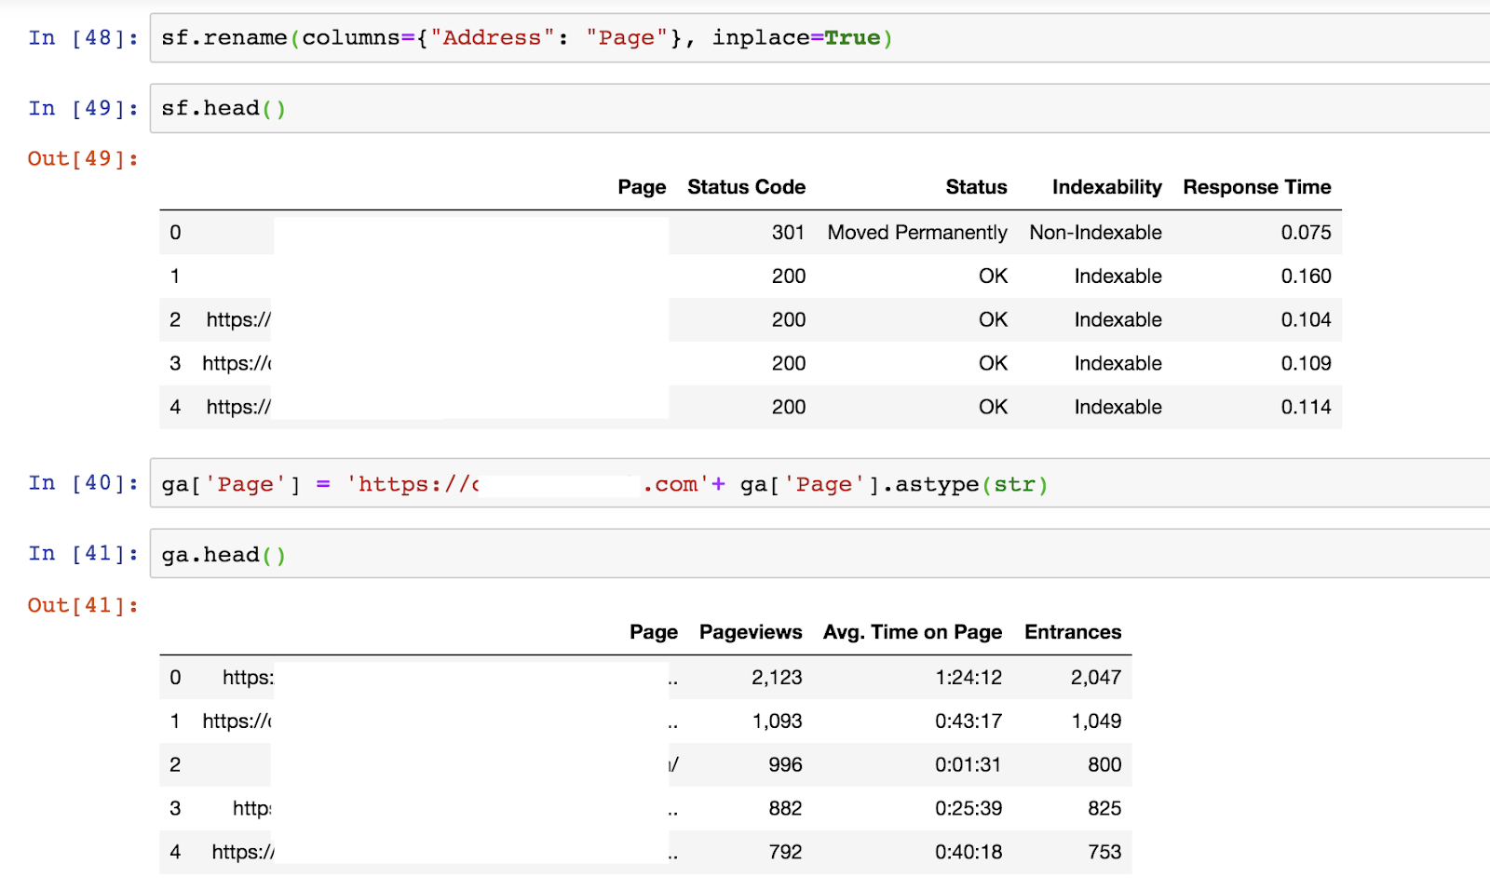
Task: Click the Indexable cell beside 0.114
Action: [x=1117, y=408]
